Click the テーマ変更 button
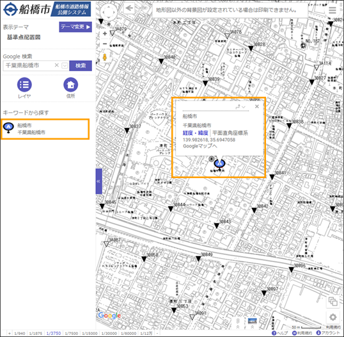 tap(75, 27)
